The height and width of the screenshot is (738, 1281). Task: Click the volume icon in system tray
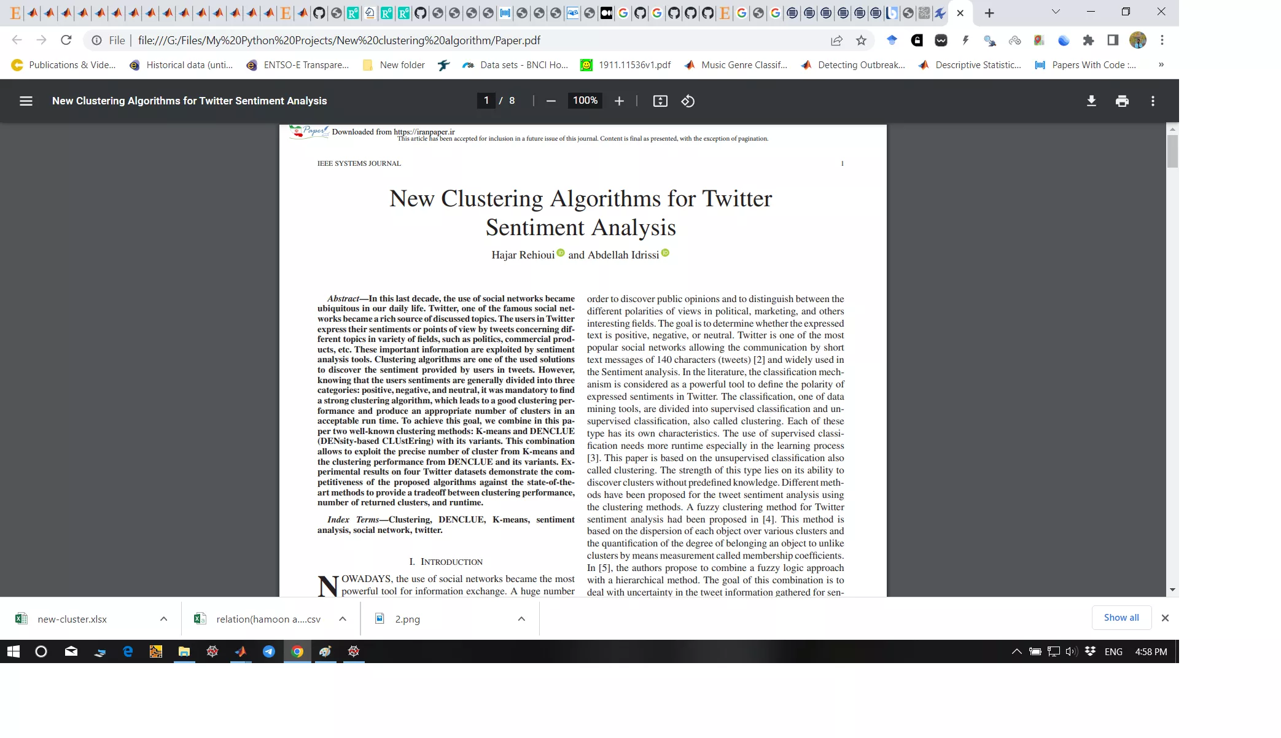click(1072, 651)
